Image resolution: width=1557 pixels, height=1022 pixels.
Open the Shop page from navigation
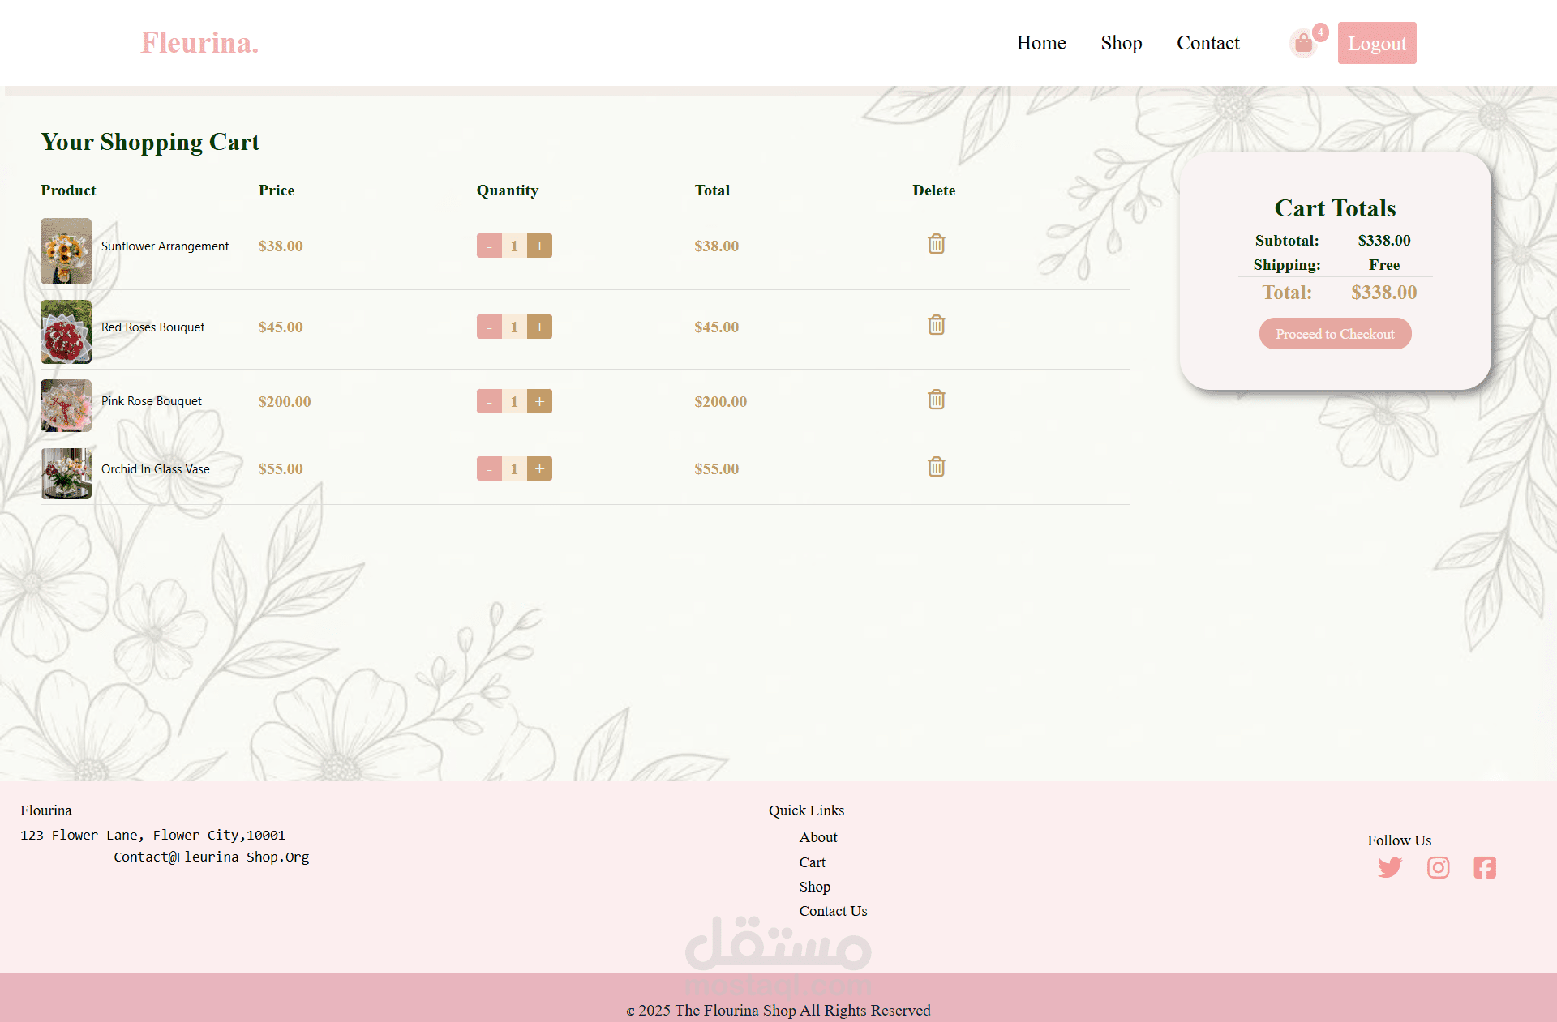point(1122,43)
